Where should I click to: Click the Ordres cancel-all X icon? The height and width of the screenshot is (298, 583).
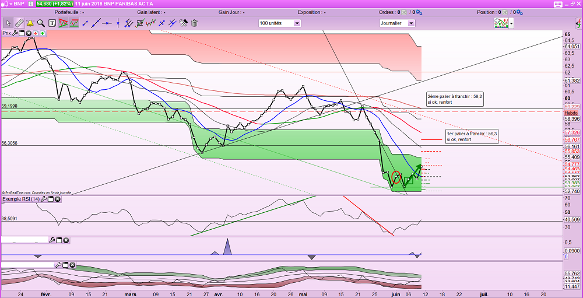click(404, 12)
